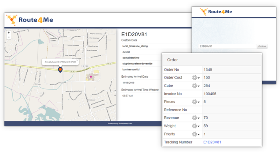Click the pink hospital marker on map
This screenshot has width=280, height=153.
(91, 76)
